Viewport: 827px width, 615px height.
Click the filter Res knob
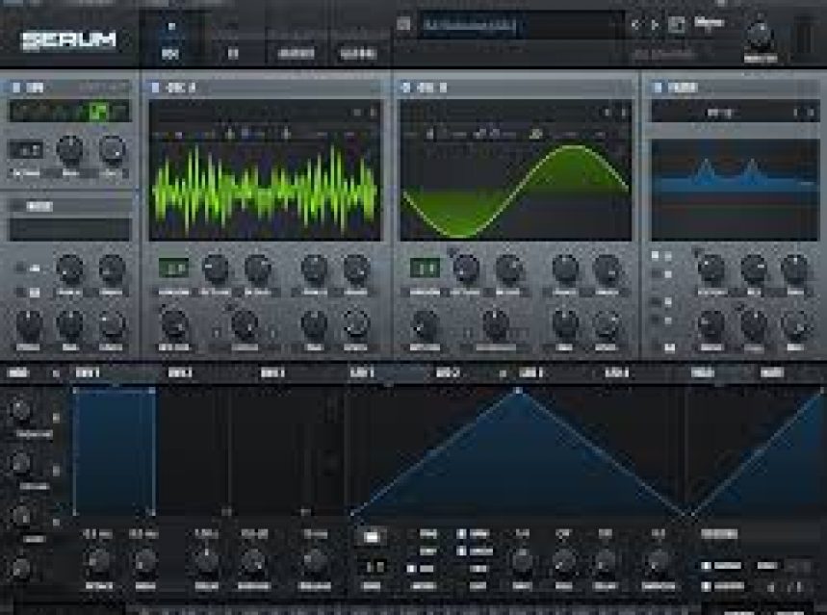click(754, 268)
